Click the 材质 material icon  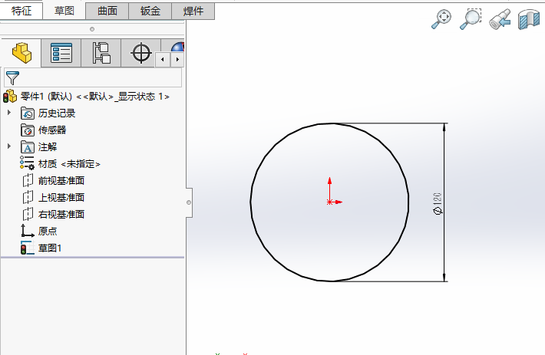27,163
